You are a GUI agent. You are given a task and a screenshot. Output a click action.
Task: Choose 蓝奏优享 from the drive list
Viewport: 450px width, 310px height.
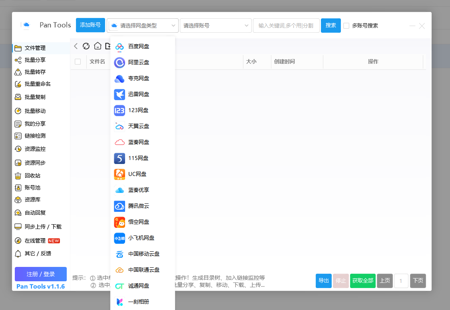(x=143, y=190)
